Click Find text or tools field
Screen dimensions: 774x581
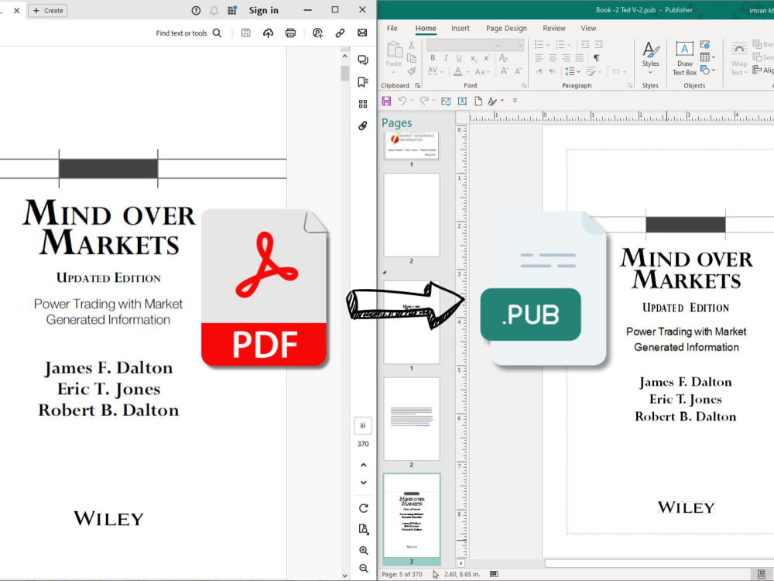pos(181,33)
